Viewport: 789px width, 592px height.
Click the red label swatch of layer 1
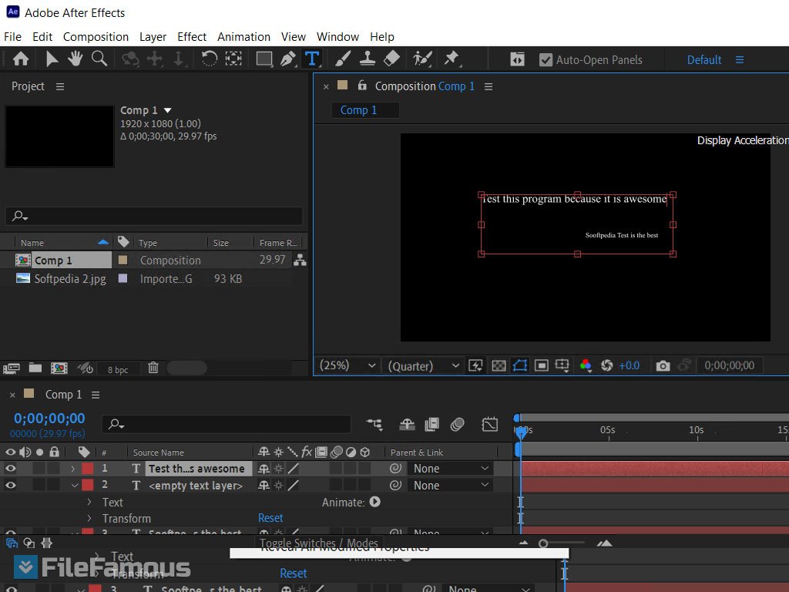coord(88,469)
